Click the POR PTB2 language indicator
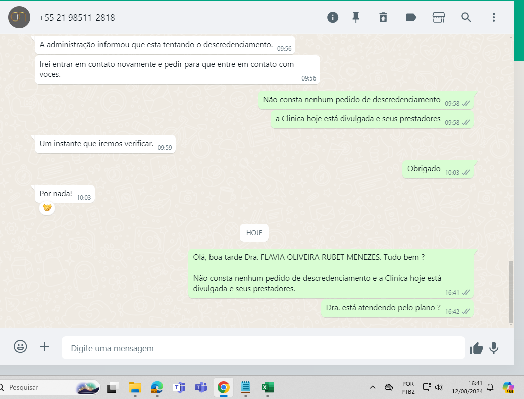The height and width of the screenshot is (399, 524). (408, 387)
